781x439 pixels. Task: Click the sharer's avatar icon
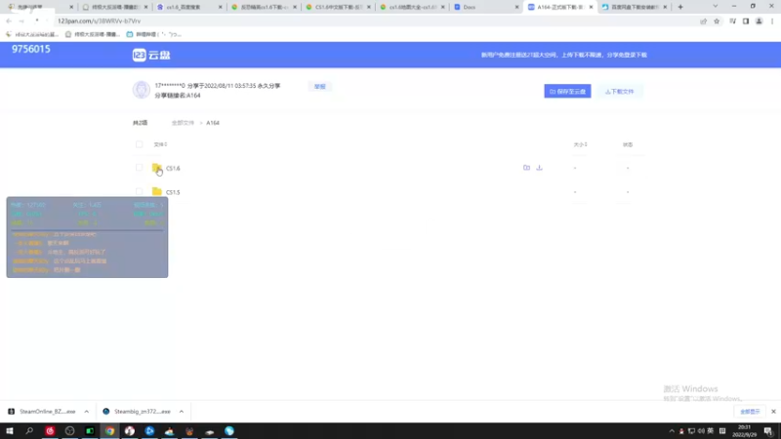[x=142, y=90]
